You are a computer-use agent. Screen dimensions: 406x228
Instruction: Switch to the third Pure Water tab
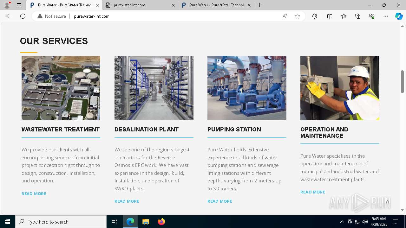coord(216,5)
